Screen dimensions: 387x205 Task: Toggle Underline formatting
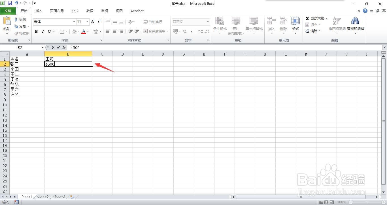pos(49,32)
